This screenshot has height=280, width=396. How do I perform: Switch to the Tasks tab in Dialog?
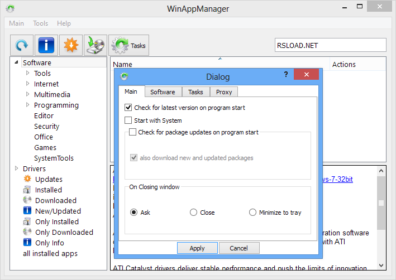(195, 92)
